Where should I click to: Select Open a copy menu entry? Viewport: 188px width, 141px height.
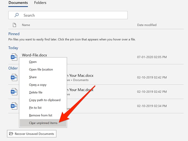(38, 85)
